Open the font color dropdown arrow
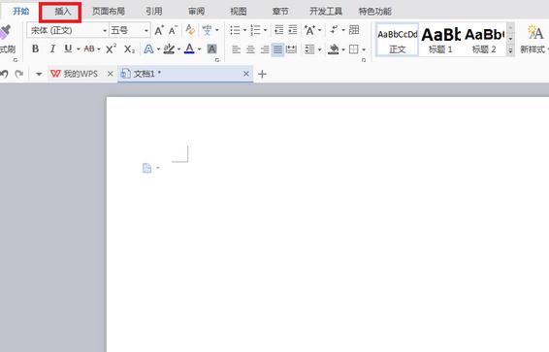This screenshot has width=549, height=352. (x=199, y=49)
